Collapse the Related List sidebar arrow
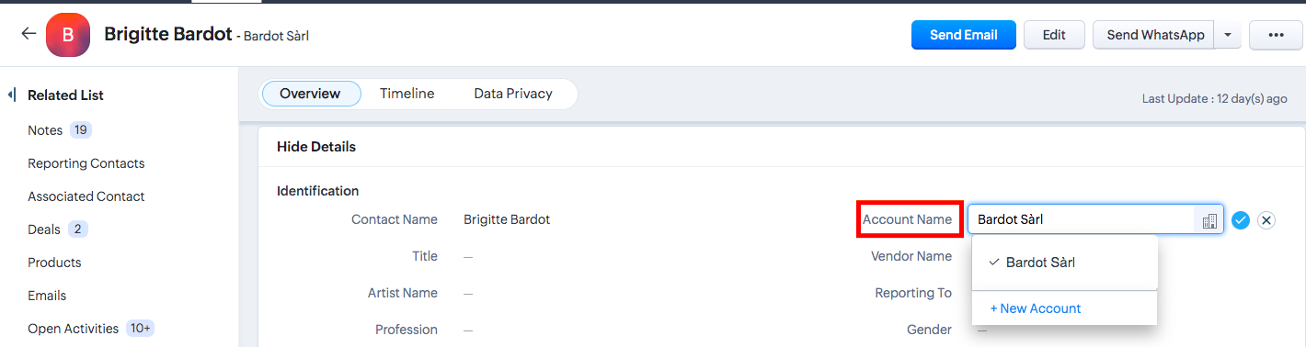Image resolution: width=1306 pixels, height=347 pixels. (x=12, y=95)
